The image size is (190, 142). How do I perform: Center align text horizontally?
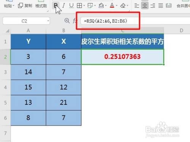pos(145,6)
